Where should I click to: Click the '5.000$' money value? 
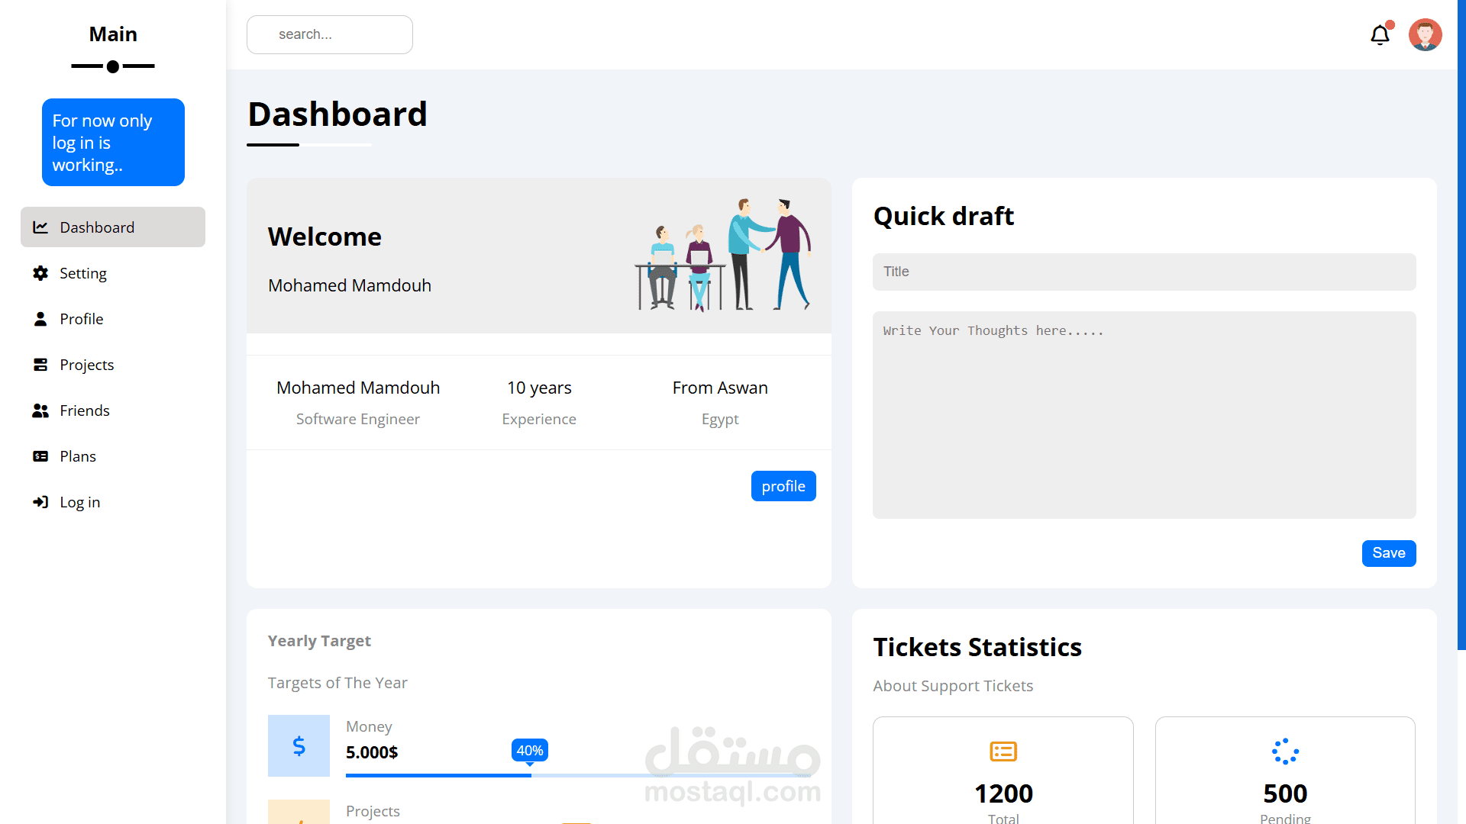[x=372, y=752]
